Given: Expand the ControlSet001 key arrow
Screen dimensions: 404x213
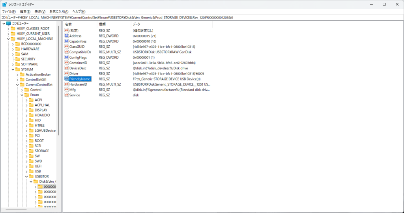Looking at the screenshot, I should (17, 80).
